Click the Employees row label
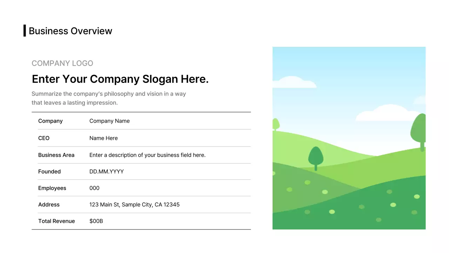 point(52,188)
